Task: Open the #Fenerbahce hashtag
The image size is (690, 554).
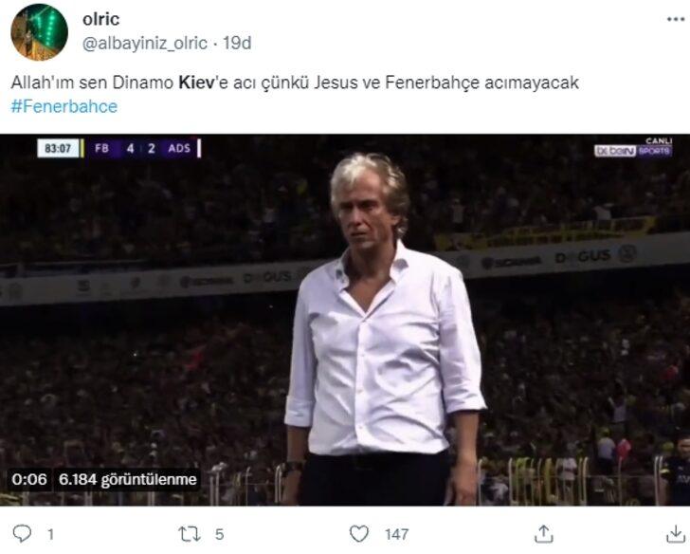Action: pos(64,106)
